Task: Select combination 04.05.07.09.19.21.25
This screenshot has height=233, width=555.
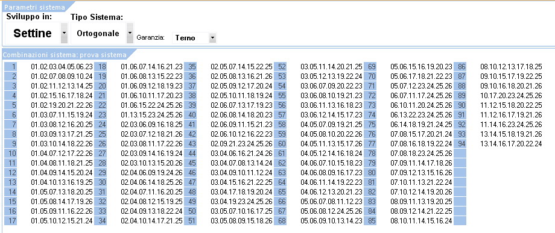Action: pyautogui.click(x=332, y=124)
